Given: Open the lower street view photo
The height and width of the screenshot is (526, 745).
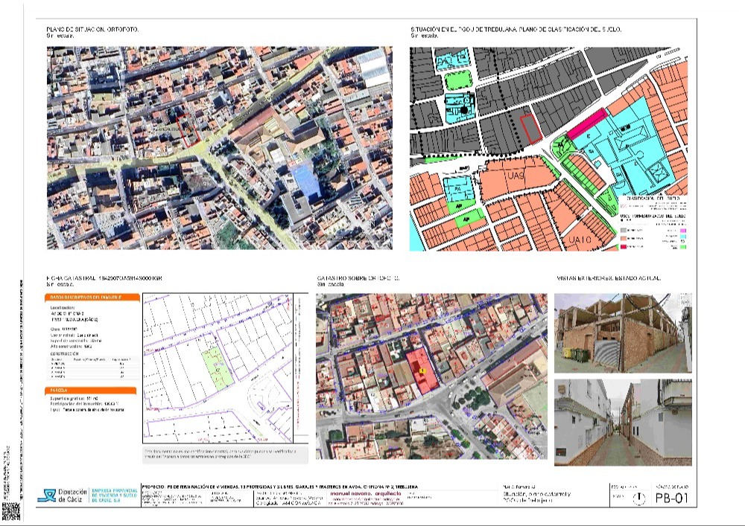Looking at the screenshot, I should point(623,422).
